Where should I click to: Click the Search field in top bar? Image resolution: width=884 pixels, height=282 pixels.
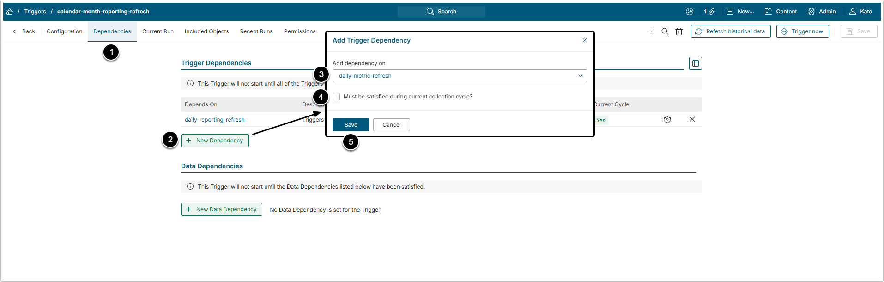[442, 12]
